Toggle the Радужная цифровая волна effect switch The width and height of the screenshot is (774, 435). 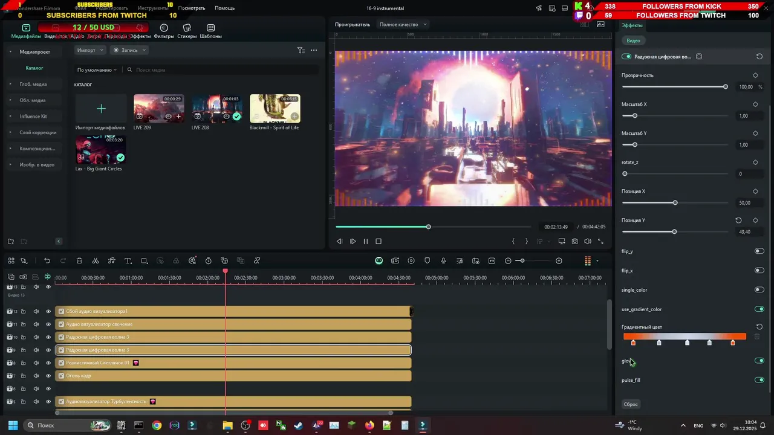click(626, 57)
